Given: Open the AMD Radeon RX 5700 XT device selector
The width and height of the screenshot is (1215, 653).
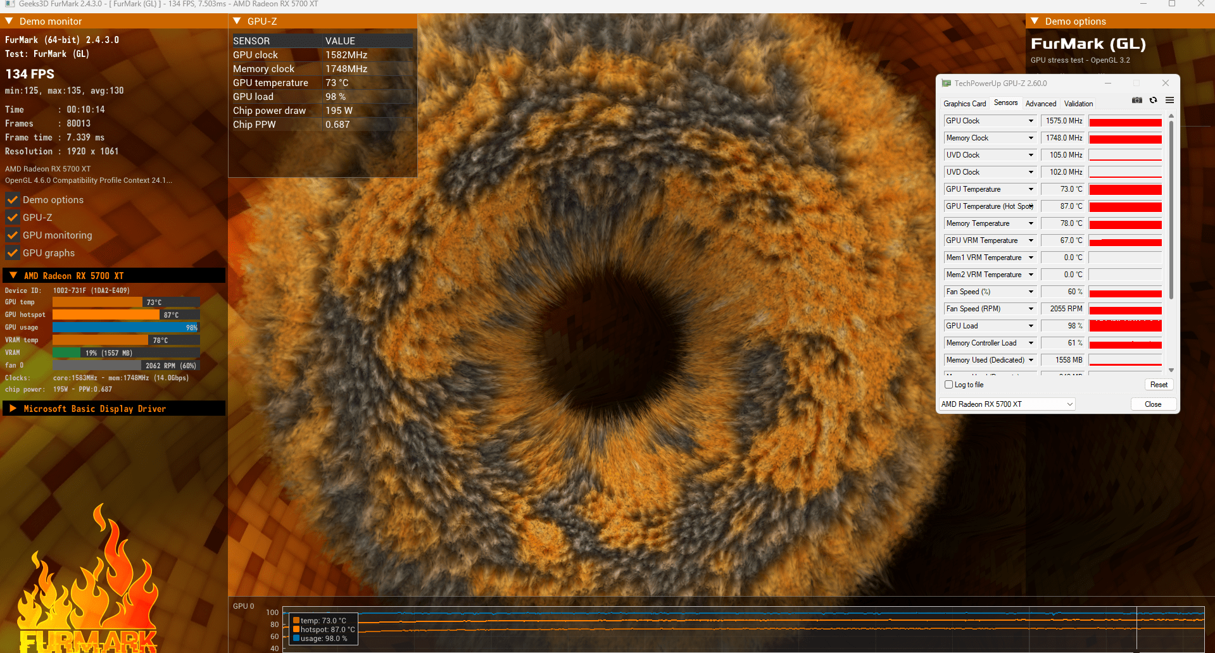Looking at the screenshot, I should (1007, 404).
